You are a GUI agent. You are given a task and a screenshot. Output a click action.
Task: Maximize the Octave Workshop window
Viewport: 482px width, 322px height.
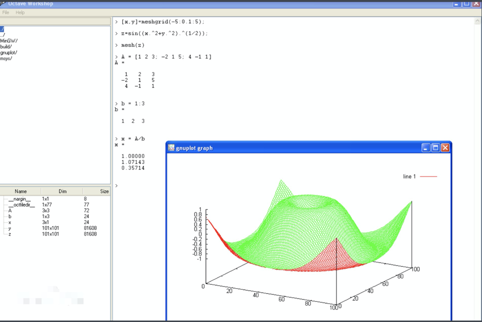point(466,4)
